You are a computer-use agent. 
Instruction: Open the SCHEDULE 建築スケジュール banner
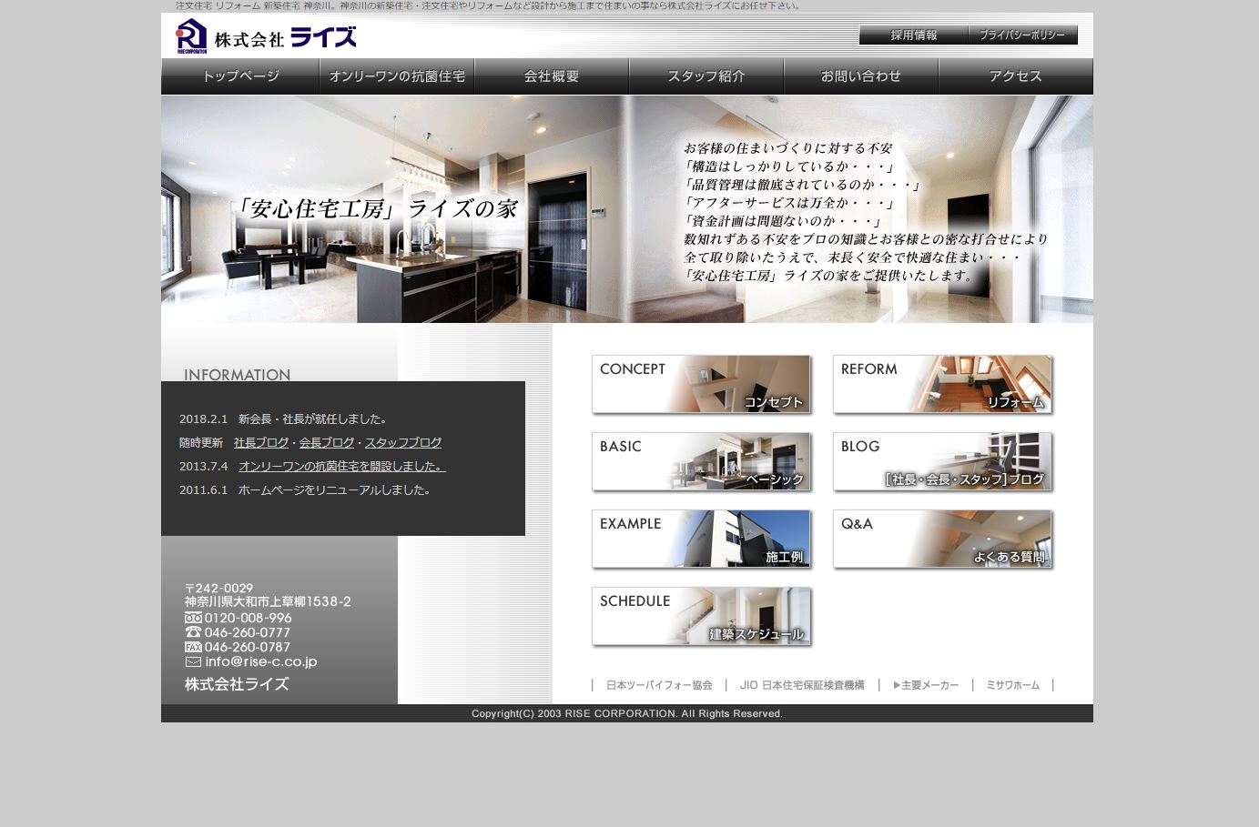tap(701, 616)
